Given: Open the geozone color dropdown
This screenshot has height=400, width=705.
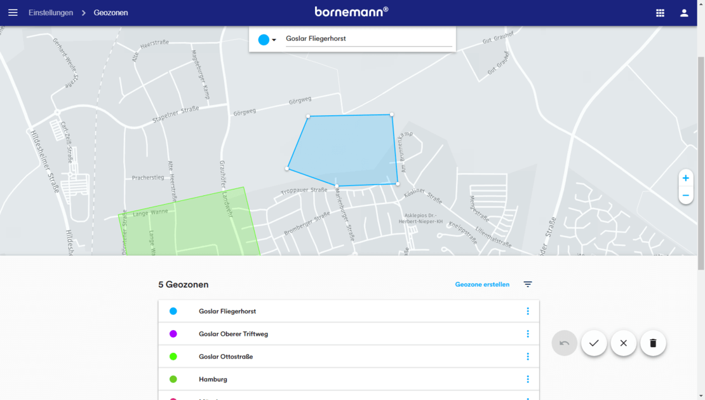Looking at the screenshot, I should (267, 39).
